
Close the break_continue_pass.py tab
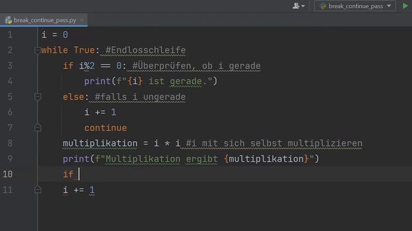click(82, 20)
